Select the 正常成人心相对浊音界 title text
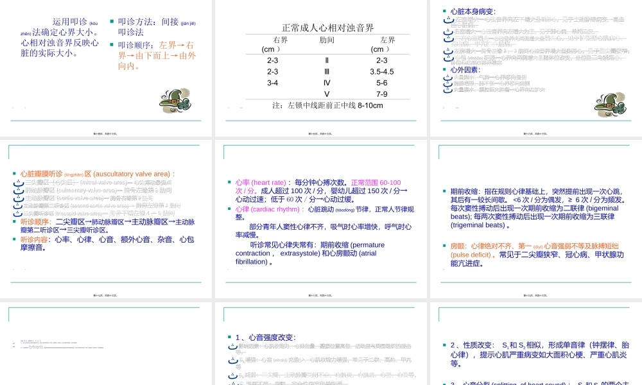This screenshot has height=385, width=642. point(327,26)
